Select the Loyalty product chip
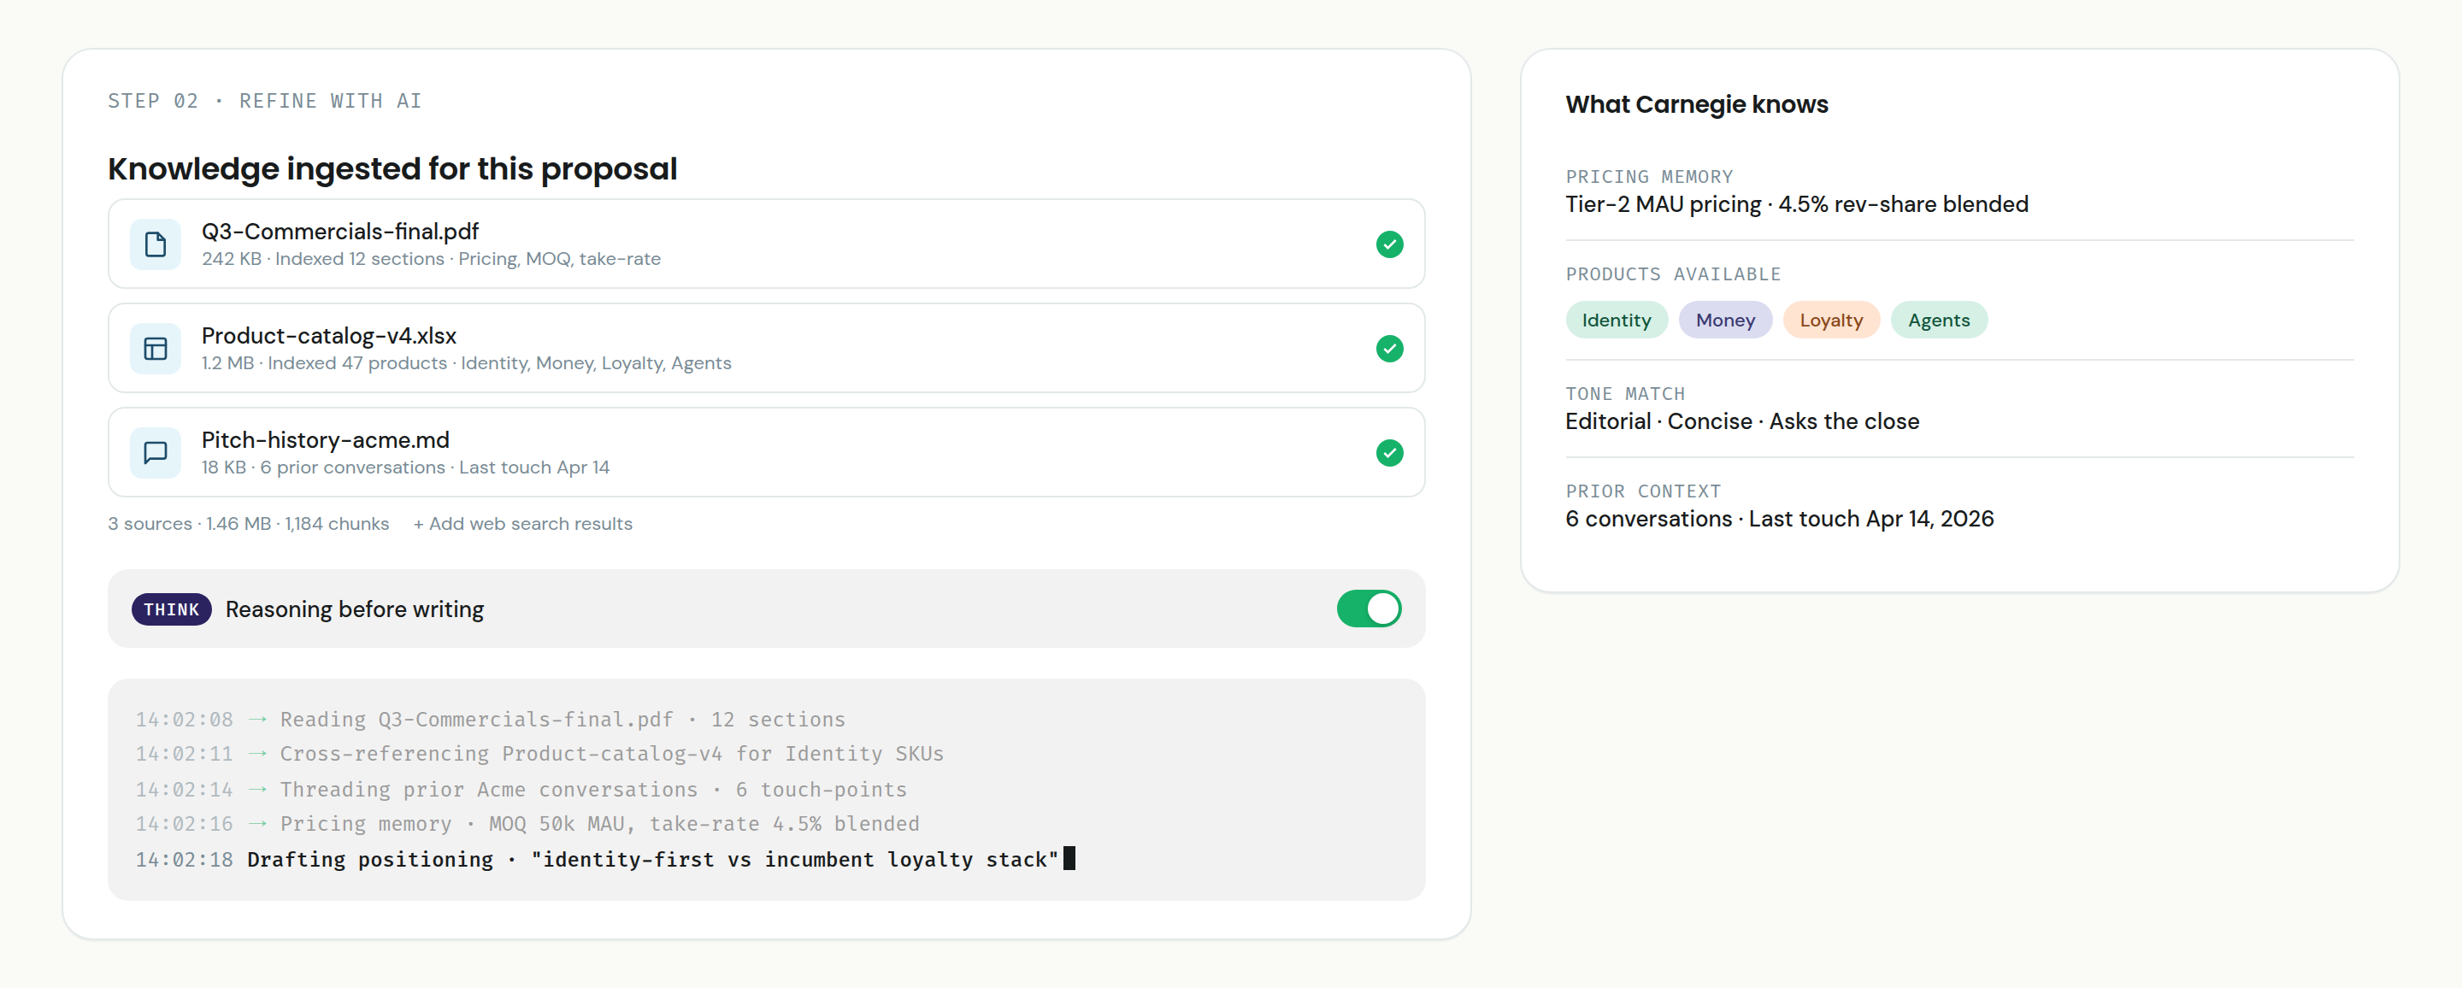The width and height of the screenshot is (2462, 988). [1830, 321]
